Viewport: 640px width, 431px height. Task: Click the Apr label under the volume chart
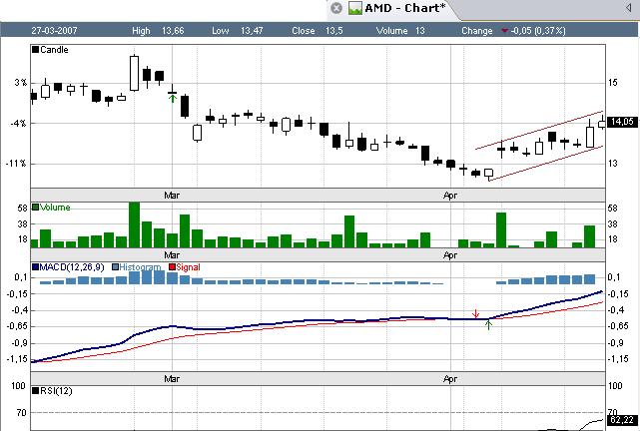(450, 255)
